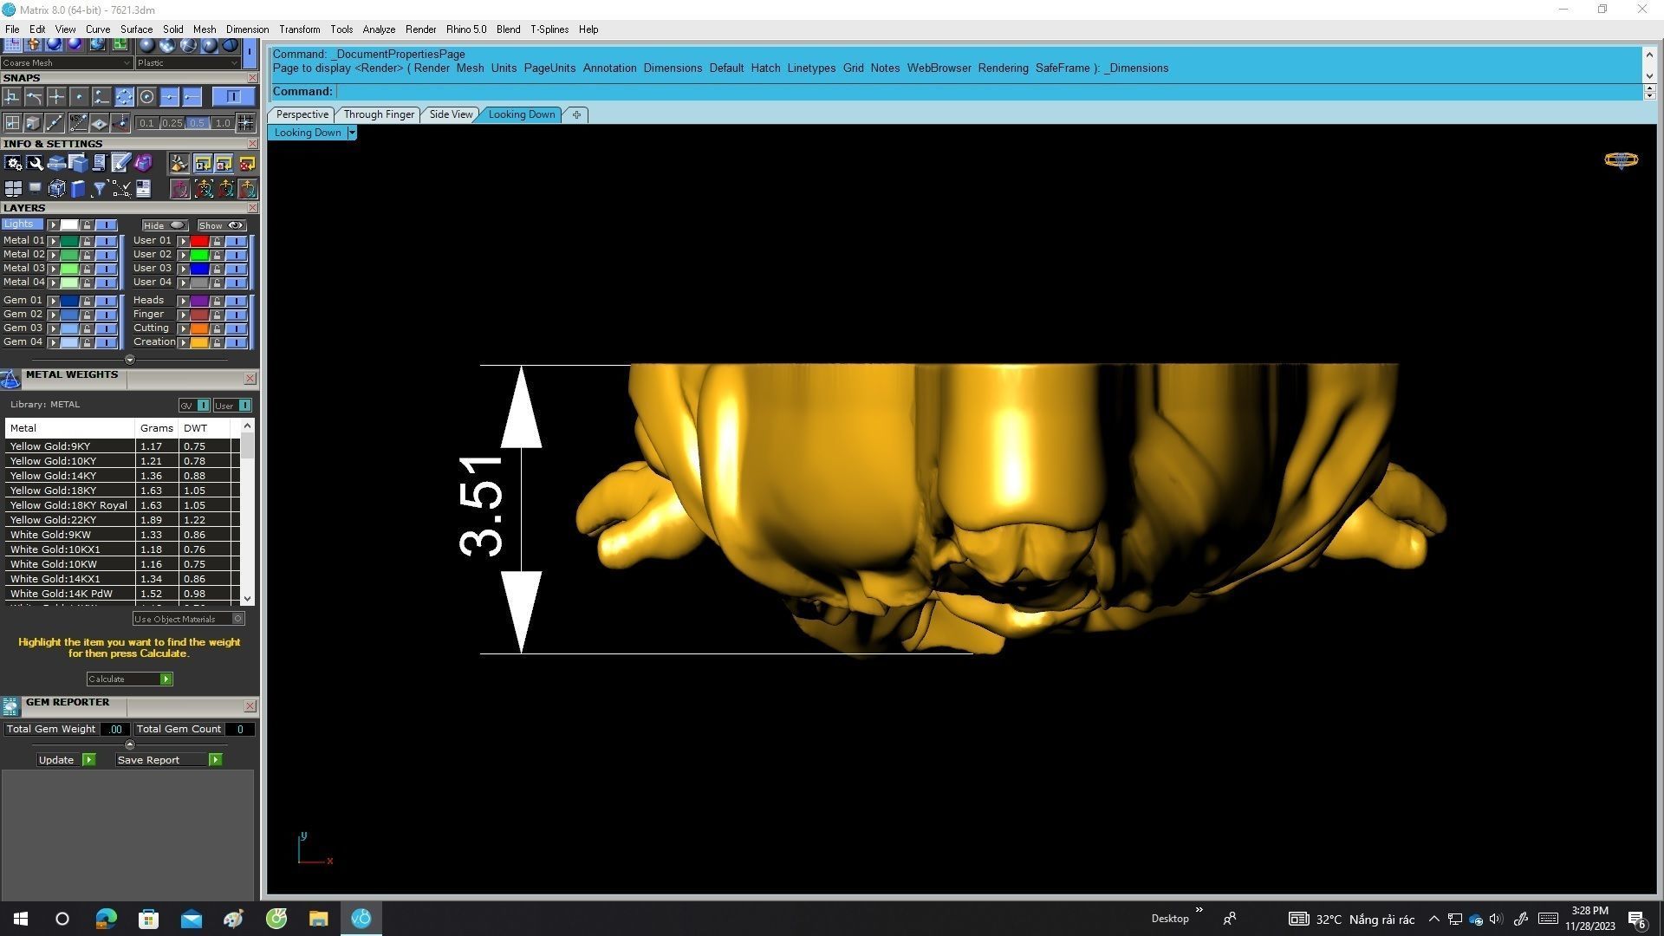Click the notepad with pencil icon
1664x936 pixels.
pyautogui.click(x=120, y=163)
